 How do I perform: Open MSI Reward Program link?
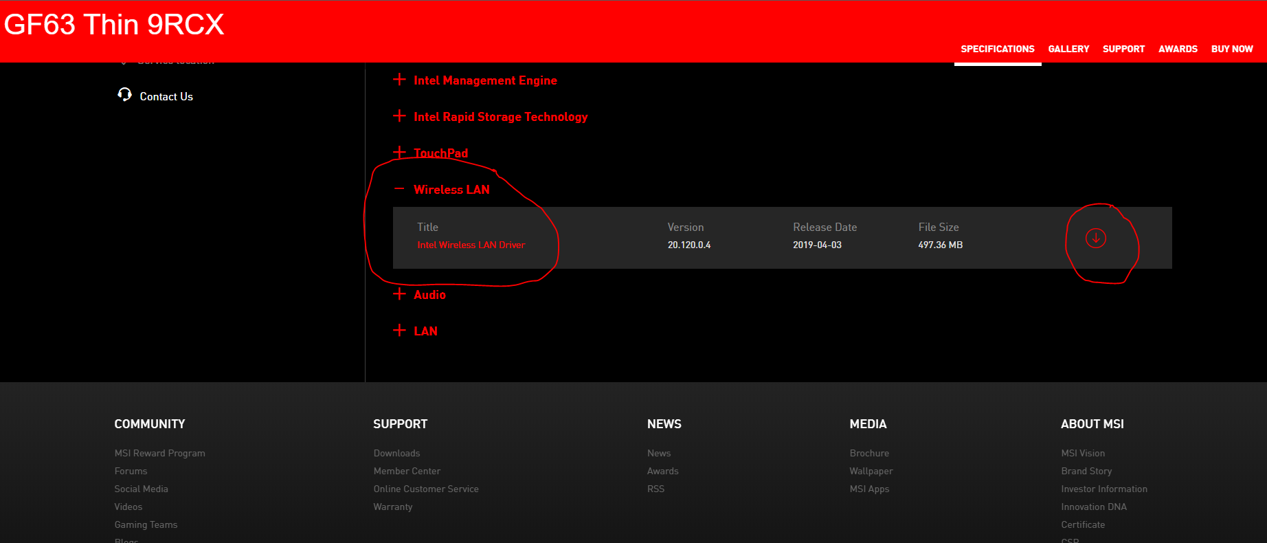tap(159, 453)
